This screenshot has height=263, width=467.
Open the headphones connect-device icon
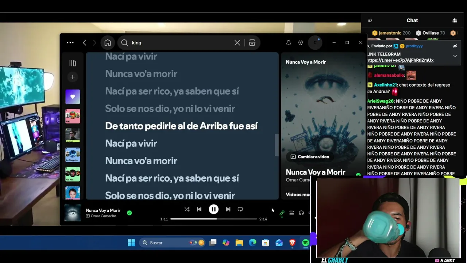[301, 213]
